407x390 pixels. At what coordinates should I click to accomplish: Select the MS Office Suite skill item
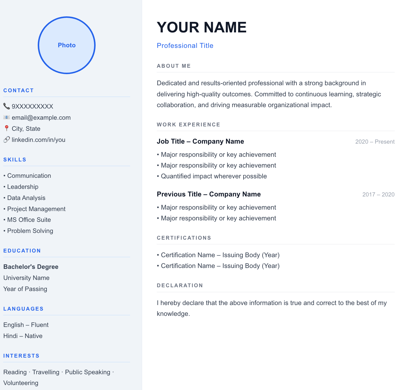(27, 220)
